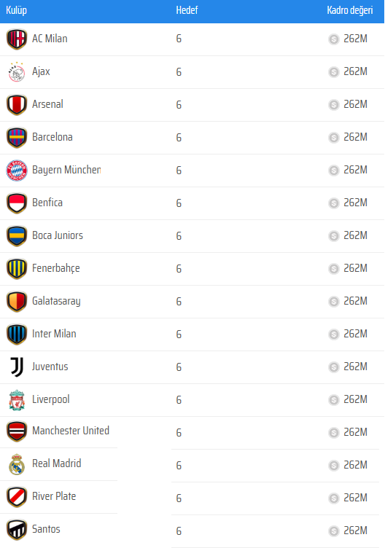Viewport: 385px width, 548px height.
Task: Click the Bayern München crest icon
Action: (17, 171)
